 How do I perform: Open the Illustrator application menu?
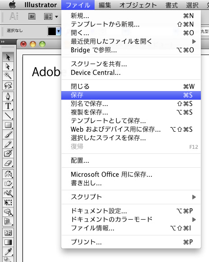coord(41,5)
